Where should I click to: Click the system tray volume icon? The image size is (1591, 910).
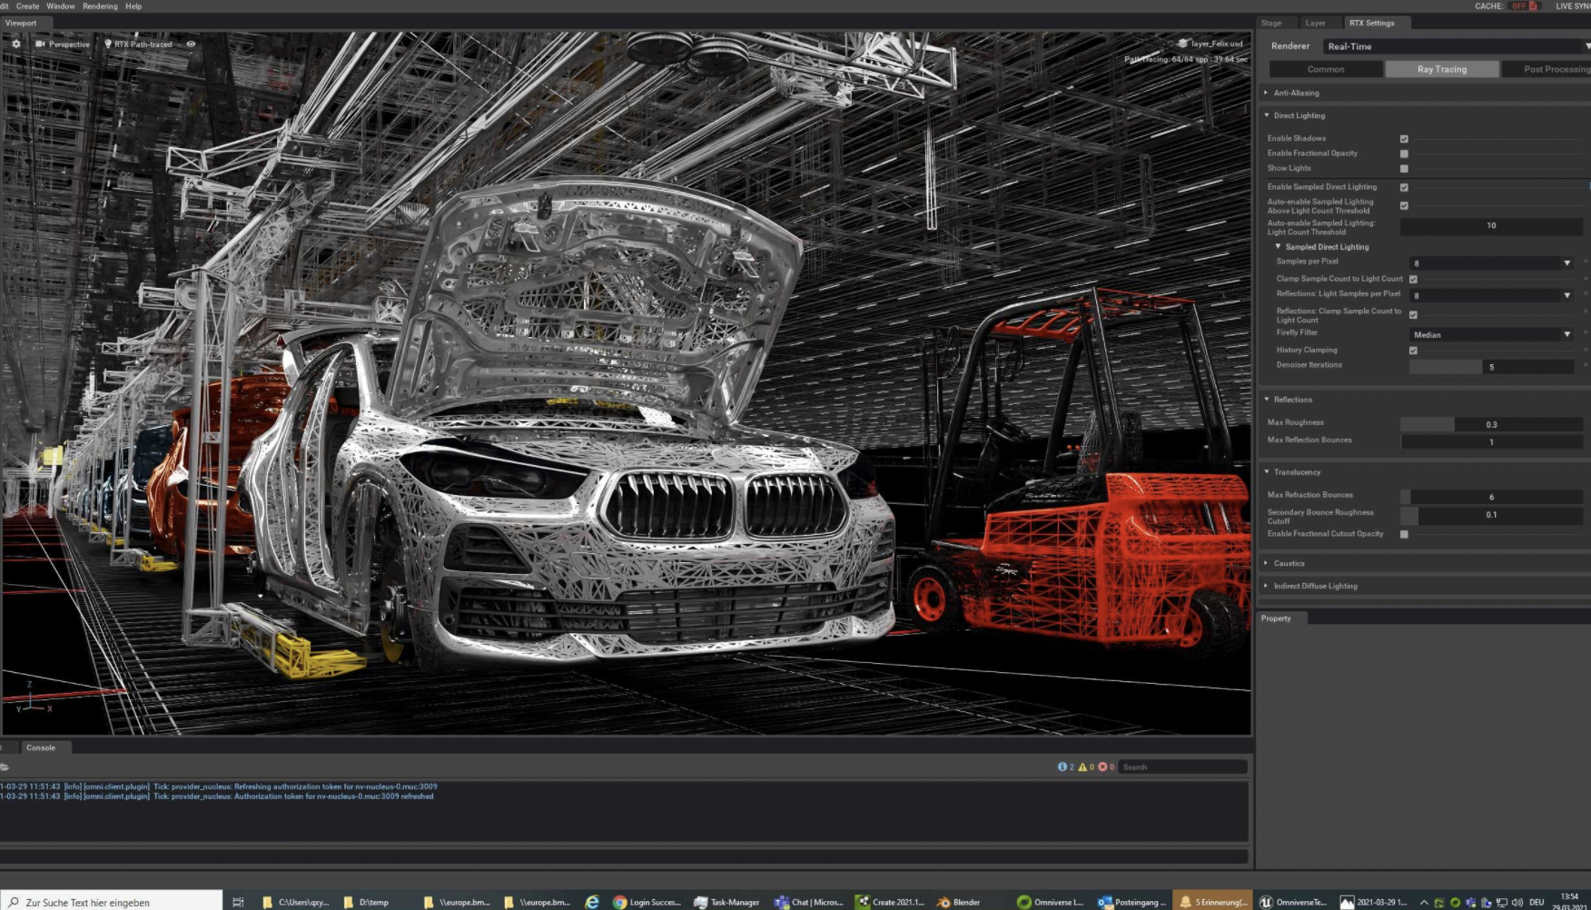click(x=1517, y=903)
